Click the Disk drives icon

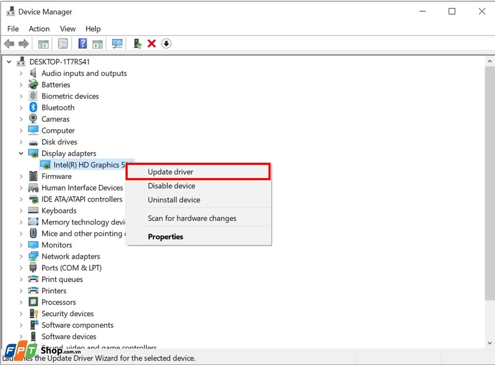(33, 143)
